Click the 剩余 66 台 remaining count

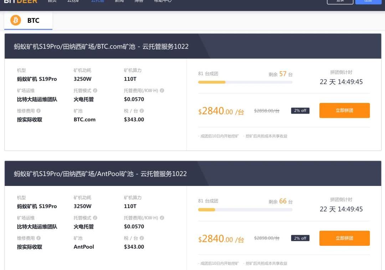point(281,201)
